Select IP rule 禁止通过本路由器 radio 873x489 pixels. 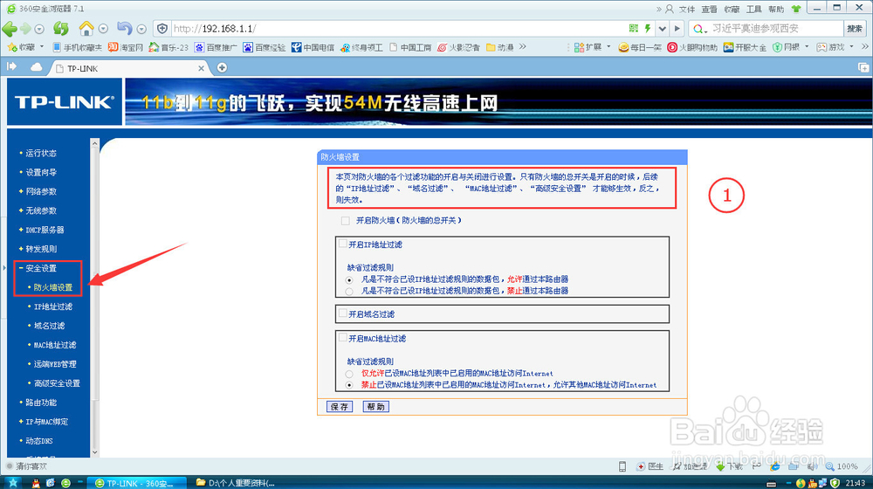pyautogui.click(x=349, y=292)
